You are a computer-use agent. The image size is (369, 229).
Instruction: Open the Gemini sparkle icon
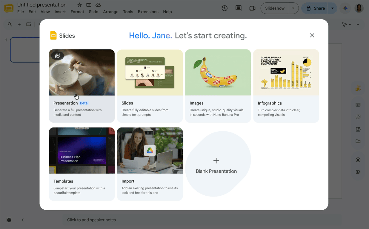click(345, 8)
